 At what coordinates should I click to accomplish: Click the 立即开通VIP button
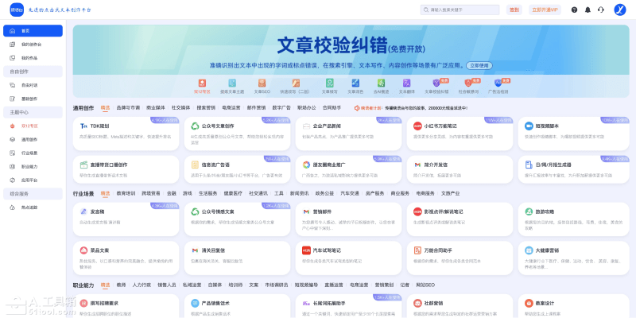pos(545,10)
